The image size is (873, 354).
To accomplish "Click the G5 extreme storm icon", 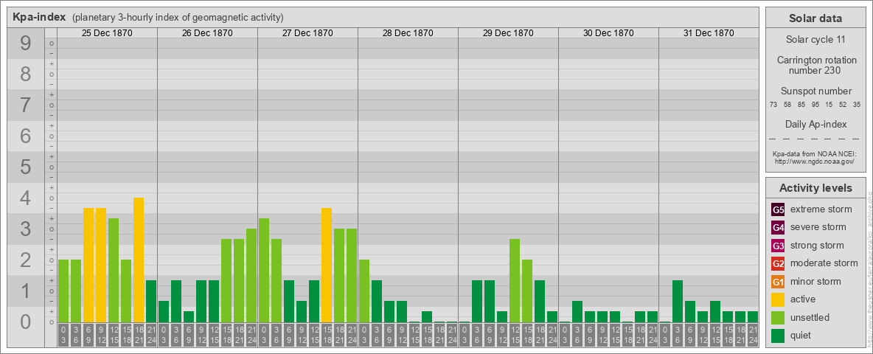I will click(778, 209).
